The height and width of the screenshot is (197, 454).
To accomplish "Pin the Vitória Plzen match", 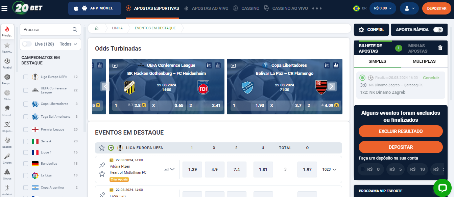I will point(102,165).
